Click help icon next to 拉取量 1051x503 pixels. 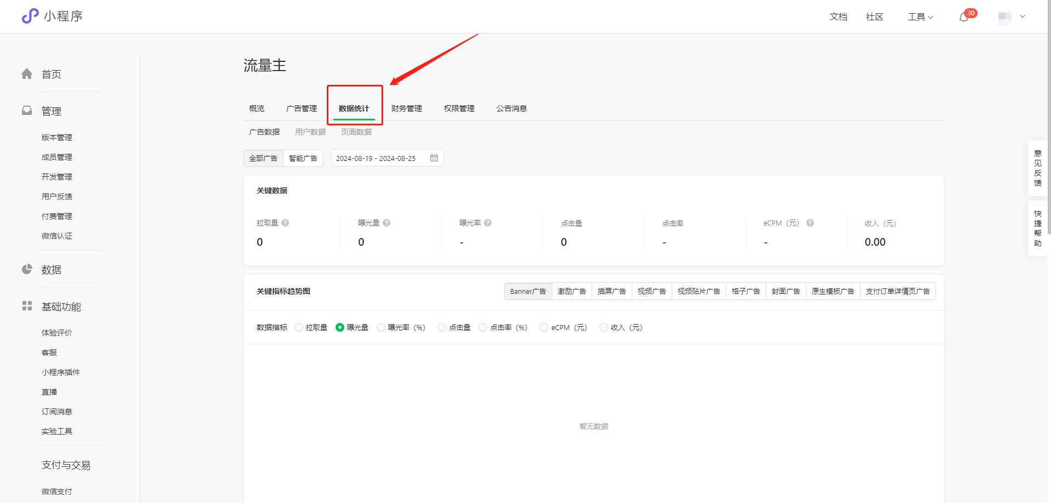click(285, 223)
